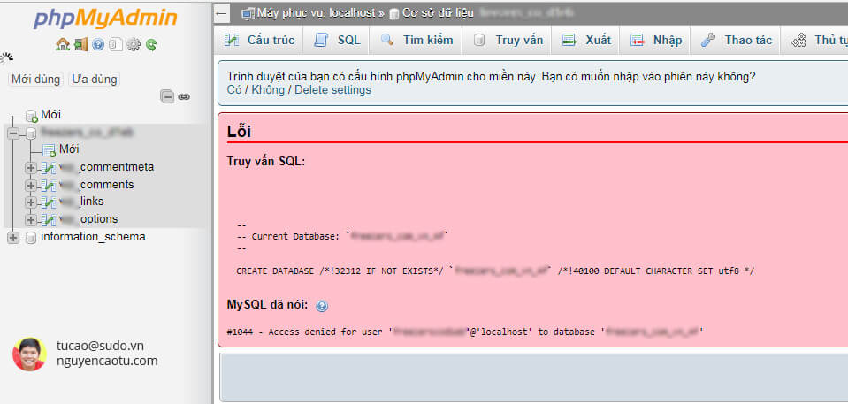Open the _options table
The height and width of the screenshot is (404, 848).
click(88, 219)
